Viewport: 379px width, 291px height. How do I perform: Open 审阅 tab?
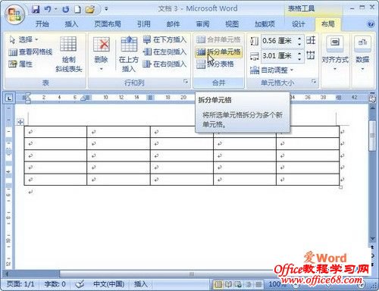pyautogui.click(x=202, y=24)
